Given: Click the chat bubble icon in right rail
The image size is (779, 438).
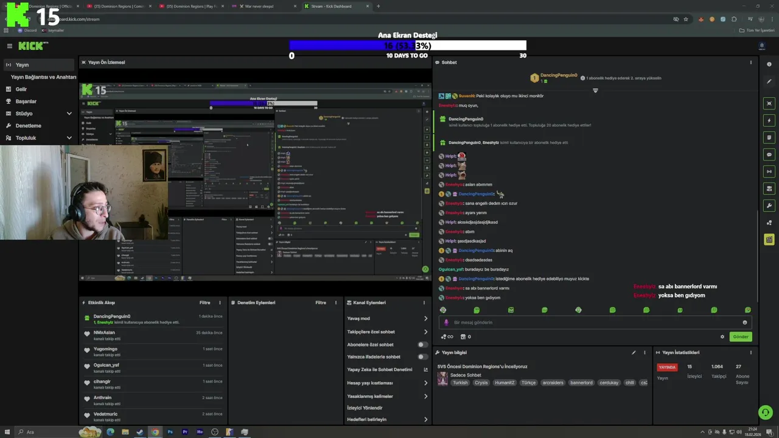Looking at the screenshot, I should point(769,155).
